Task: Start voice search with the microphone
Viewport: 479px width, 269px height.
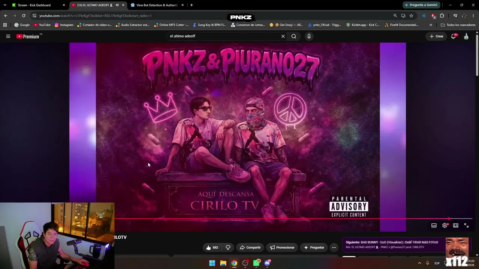Action: [x=309, y=36]
